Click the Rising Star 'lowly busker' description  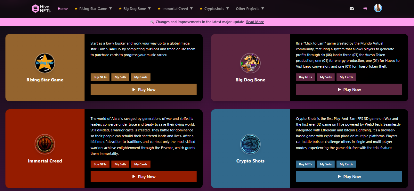143,49
